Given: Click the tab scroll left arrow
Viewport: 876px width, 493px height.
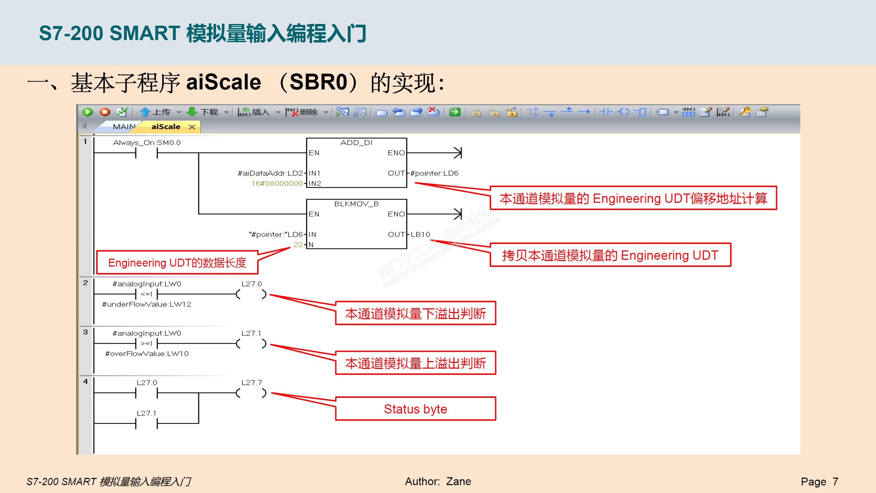Looking at the screenshot, I should point(84,126).
